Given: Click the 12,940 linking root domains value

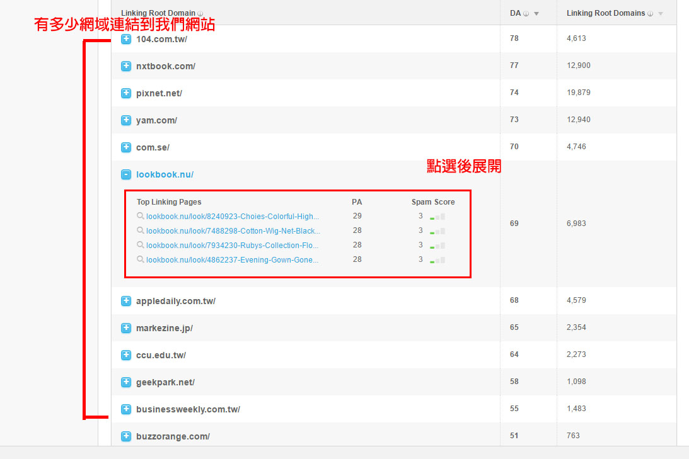Looking at the screenshot, I should click(x=578, y=120).
